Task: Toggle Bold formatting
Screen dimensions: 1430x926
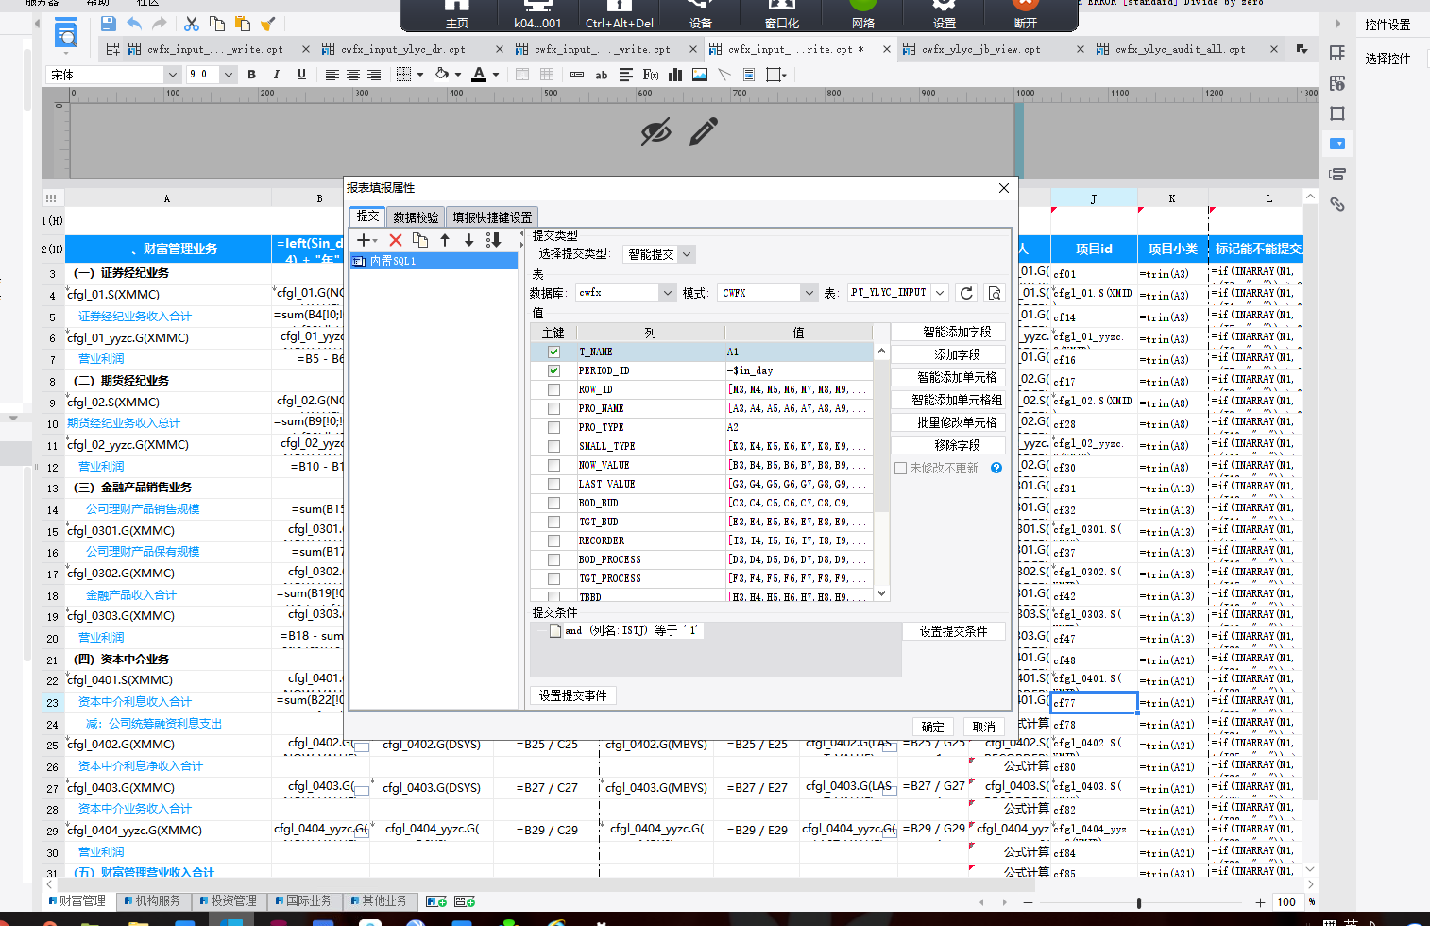Action: point(251,74)
